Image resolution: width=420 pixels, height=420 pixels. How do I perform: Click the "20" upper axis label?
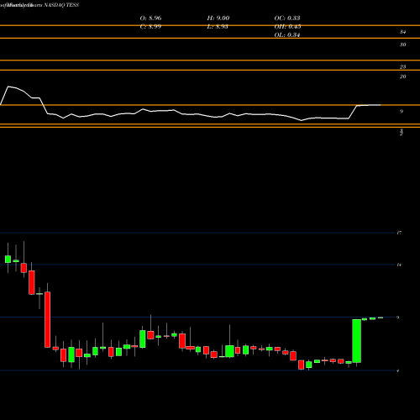coord(402,76)
